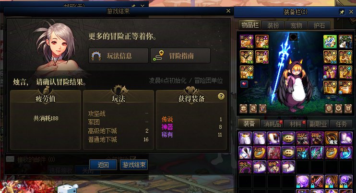
Task: Select the 究极 item in the inventory
Action: click(302, 152)
